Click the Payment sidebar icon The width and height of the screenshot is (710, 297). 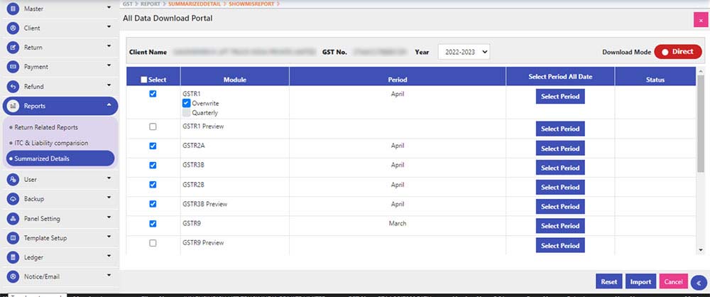tap(12, 67)
